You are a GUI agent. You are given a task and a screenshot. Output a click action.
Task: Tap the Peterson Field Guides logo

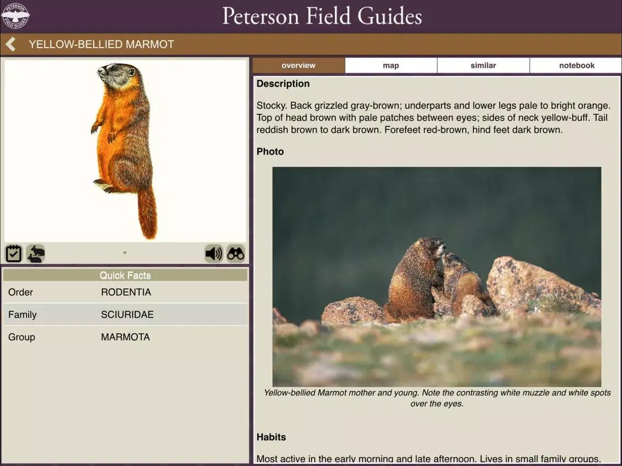pyautogui.click(x=15, y=16)
